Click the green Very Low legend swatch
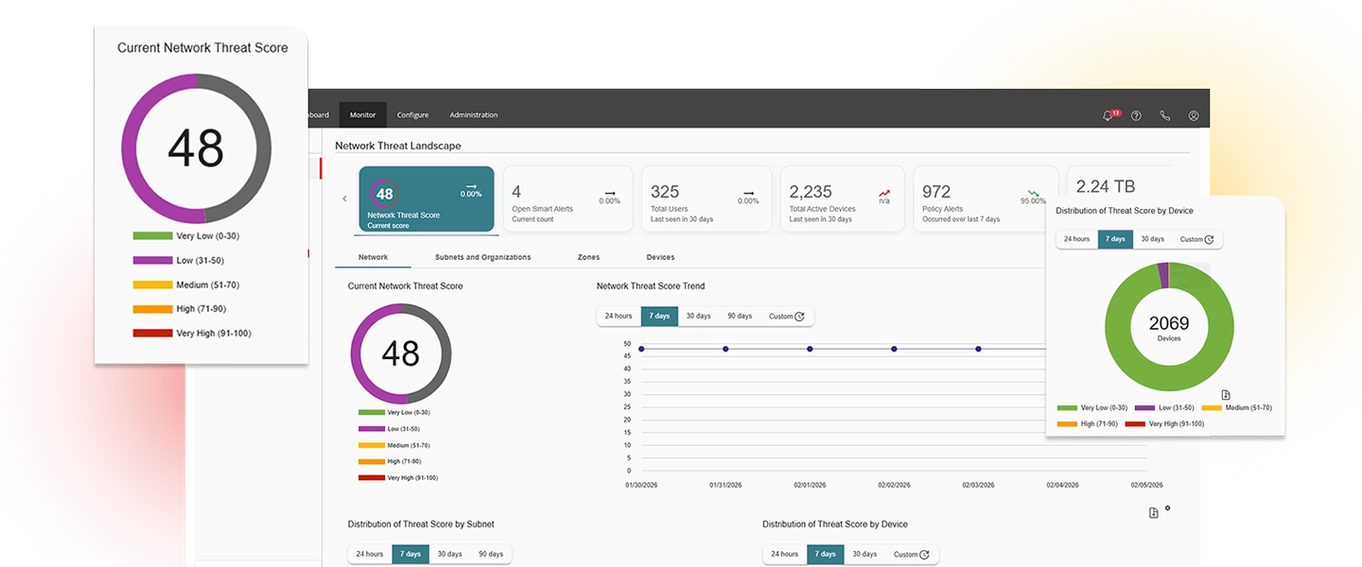 370,412
